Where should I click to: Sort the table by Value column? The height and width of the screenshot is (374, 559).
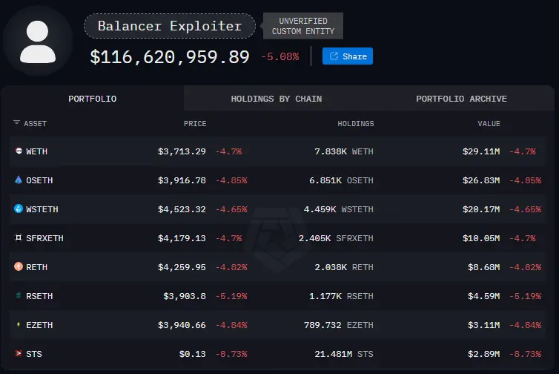489,123
